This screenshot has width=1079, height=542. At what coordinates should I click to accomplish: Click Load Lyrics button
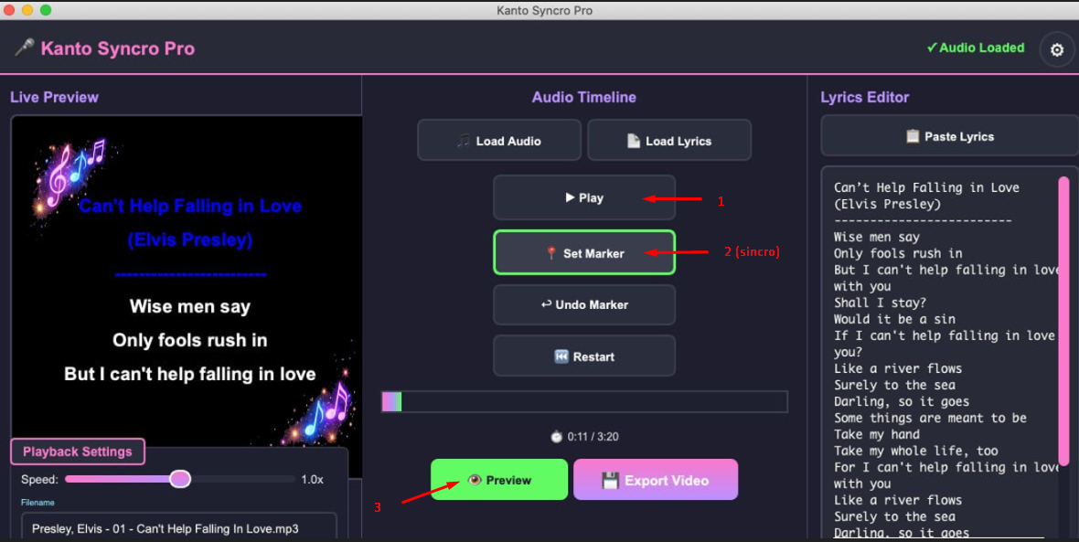click(x=668, y=141)
